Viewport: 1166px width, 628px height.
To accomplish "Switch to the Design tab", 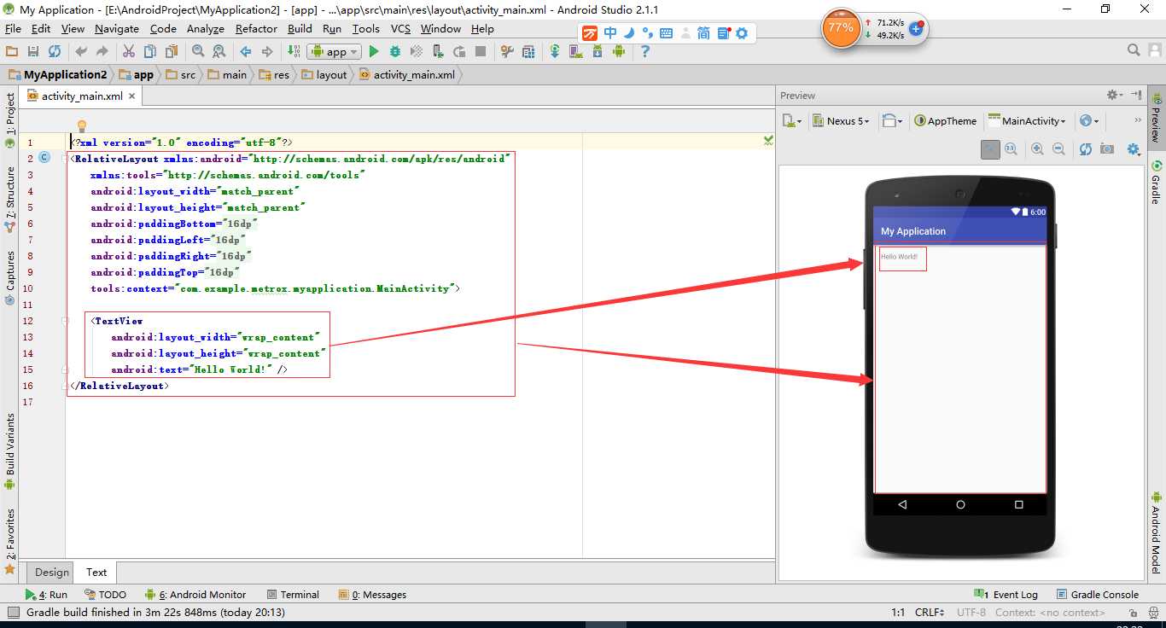I will [x=52, y=573].
